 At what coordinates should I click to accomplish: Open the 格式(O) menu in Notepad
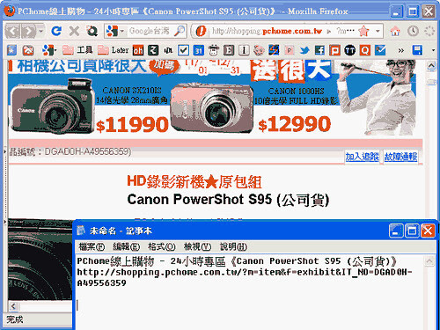162,246
